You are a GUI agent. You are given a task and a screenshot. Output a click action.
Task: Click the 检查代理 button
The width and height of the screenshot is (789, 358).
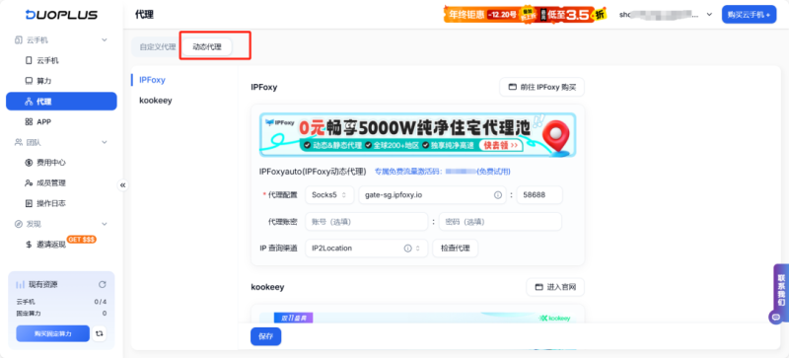click(x=456, y=249)
